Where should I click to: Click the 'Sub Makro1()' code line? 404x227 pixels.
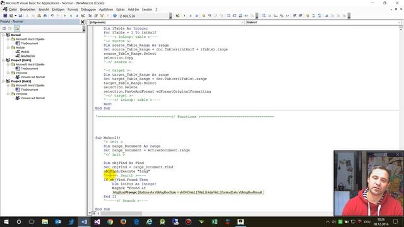(x=108, y=137)
